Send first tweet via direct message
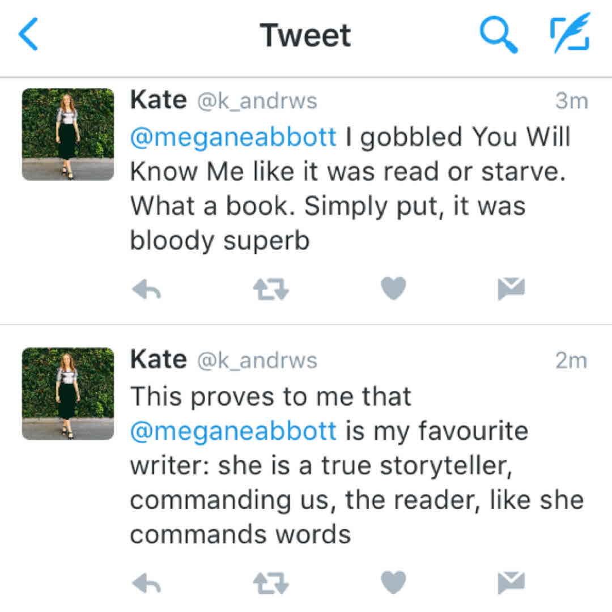The image size is (612, 612). (511, 289)
